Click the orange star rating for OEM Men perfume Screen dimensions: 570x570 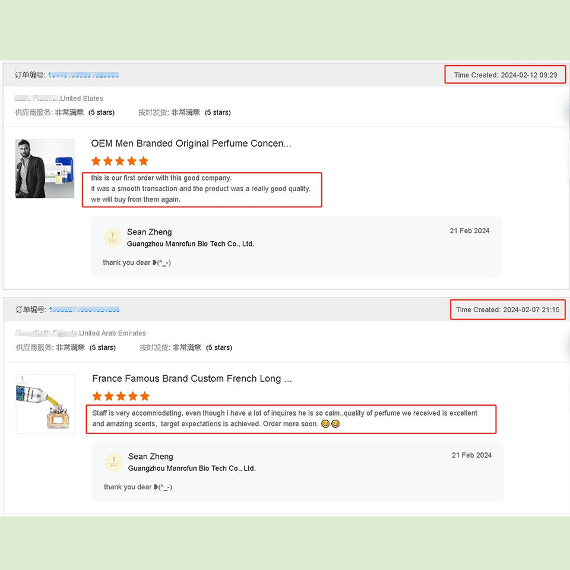[119, 161]
